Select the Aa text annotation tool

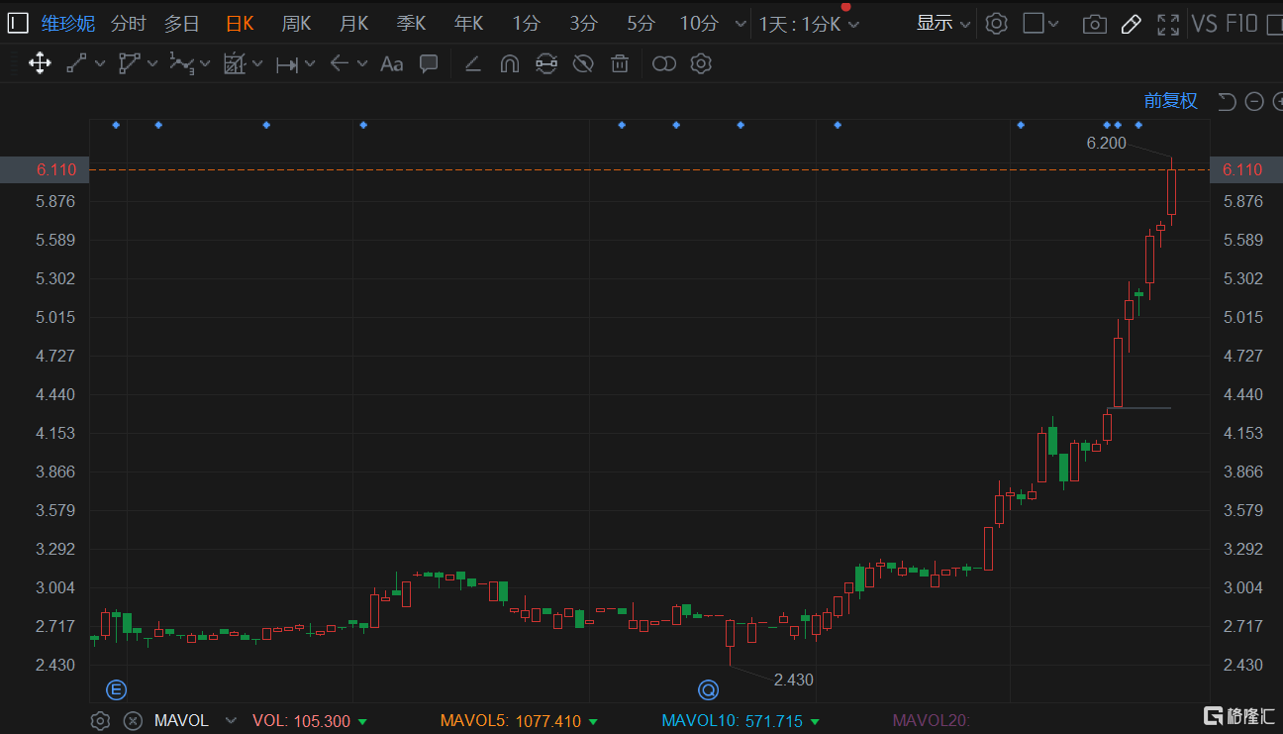tap(392, 64)
